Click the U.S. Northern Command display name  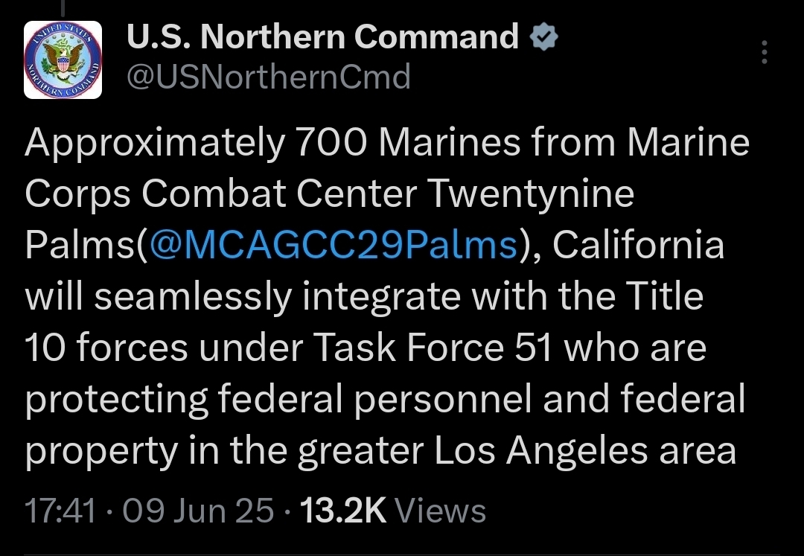(x=322, y=36)
